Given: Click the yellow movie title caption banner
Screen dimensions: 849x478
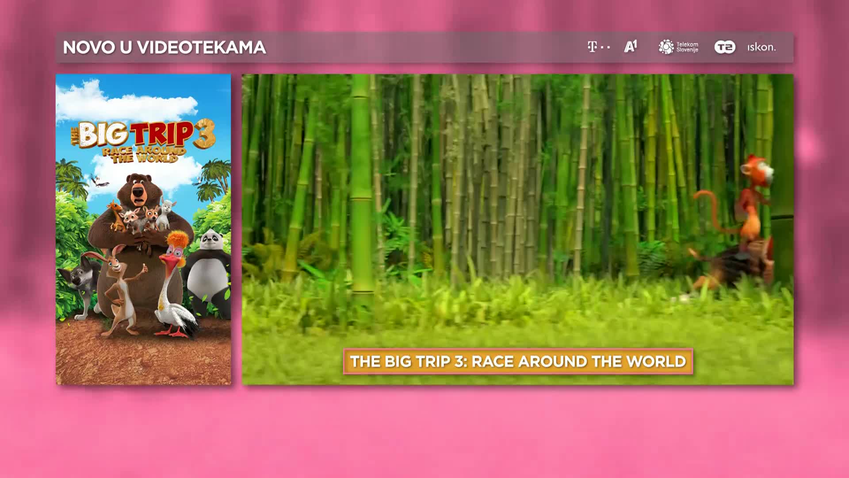Looking at the screenshot, I should [x=517, y=362].
